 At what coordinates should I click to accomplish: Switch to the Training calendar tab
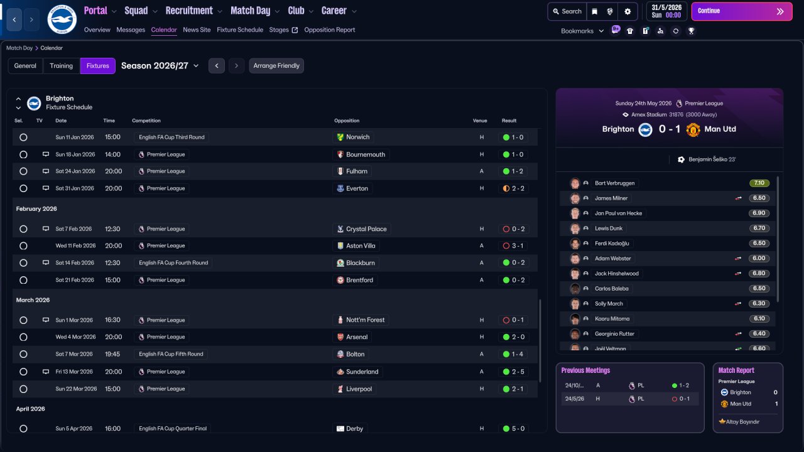[62, 66]
